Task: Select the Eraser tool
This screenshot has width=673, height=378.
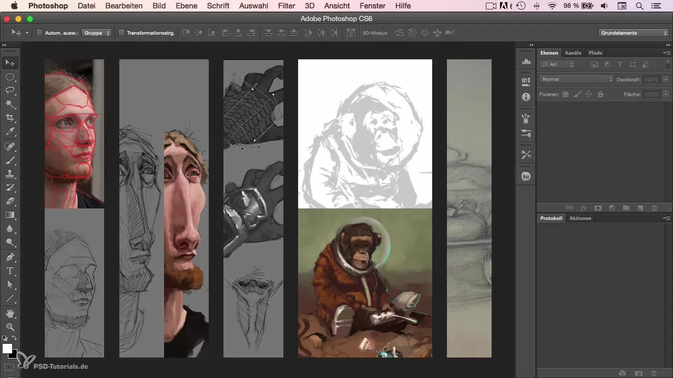Action: 10,201
